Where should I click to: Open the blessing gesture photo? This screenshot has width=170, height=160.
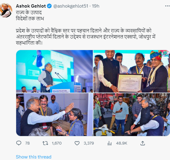point(54,114)
